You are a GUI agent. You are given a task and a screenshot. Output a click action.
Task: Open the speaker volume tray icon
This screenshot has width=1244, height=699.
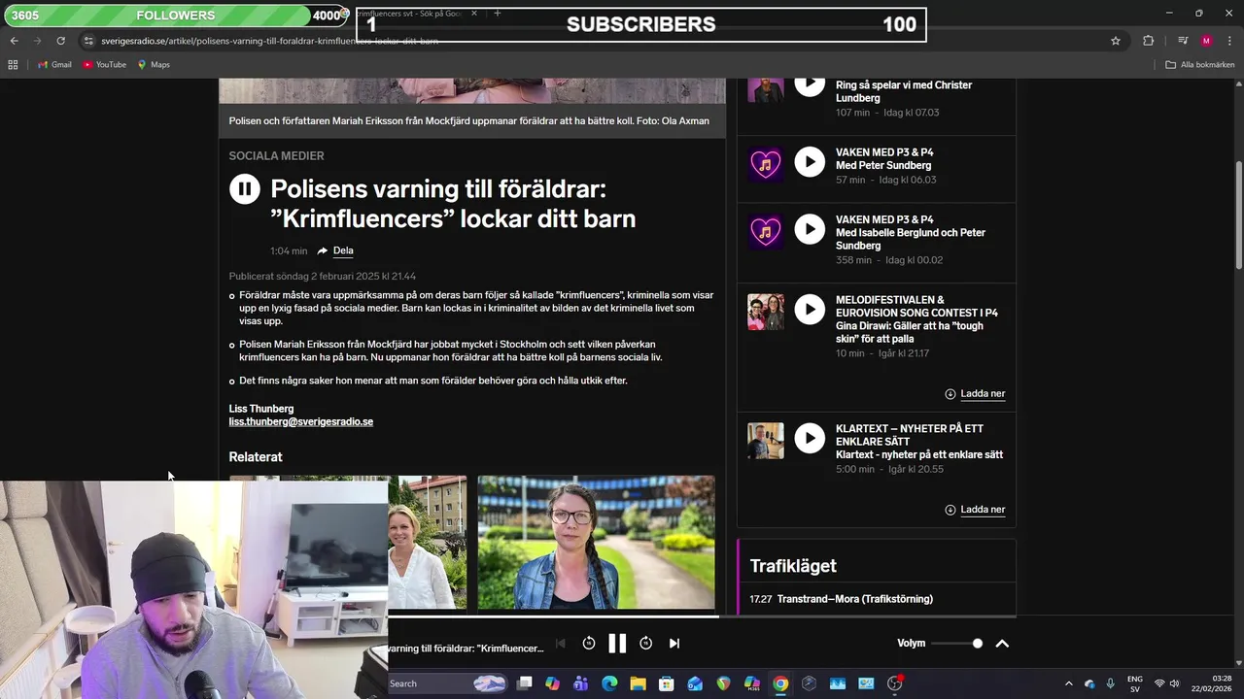(1174, 683)
